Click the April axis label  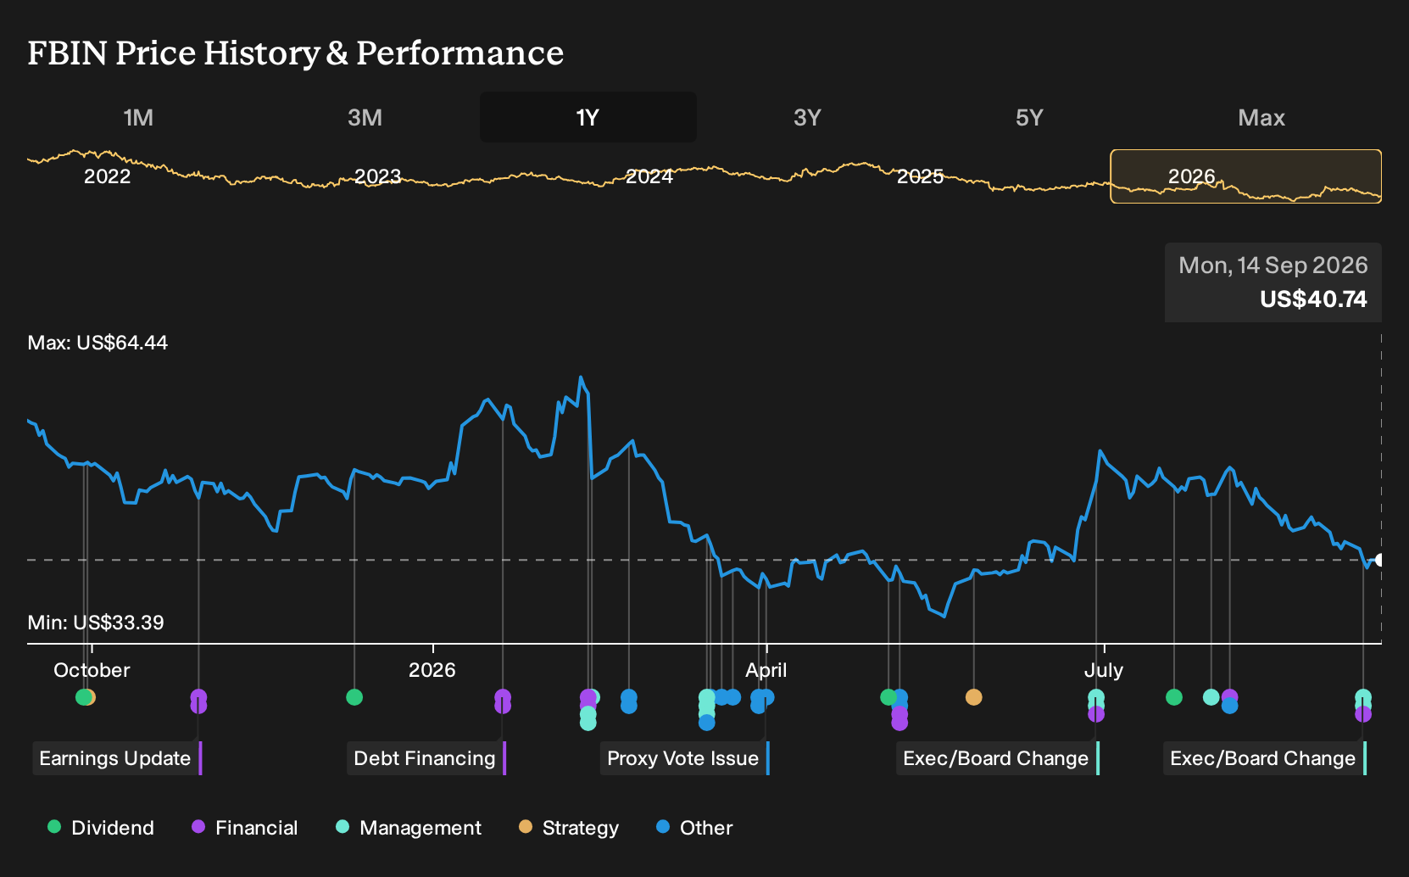coord(766,670)
